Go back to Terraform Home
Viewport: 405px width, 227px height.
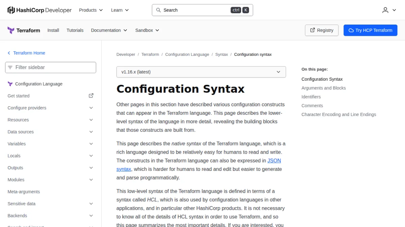tap(29, 53)
